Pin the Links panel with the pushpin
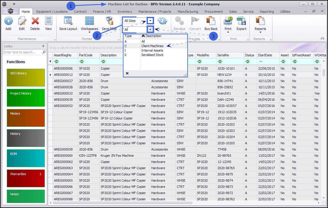328x208 pixels. [43, 46]
